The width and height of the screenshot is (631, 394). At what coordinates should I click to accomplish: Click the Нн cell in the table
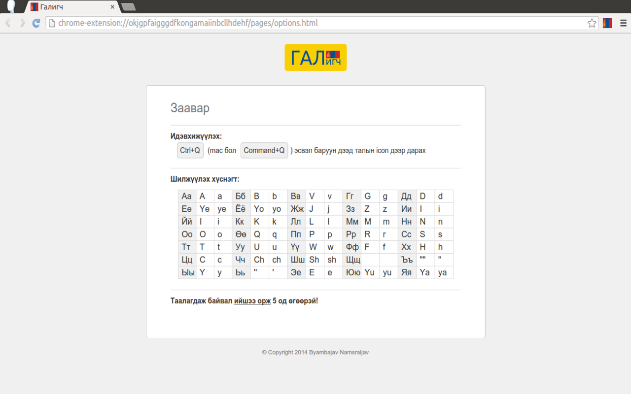407,222
